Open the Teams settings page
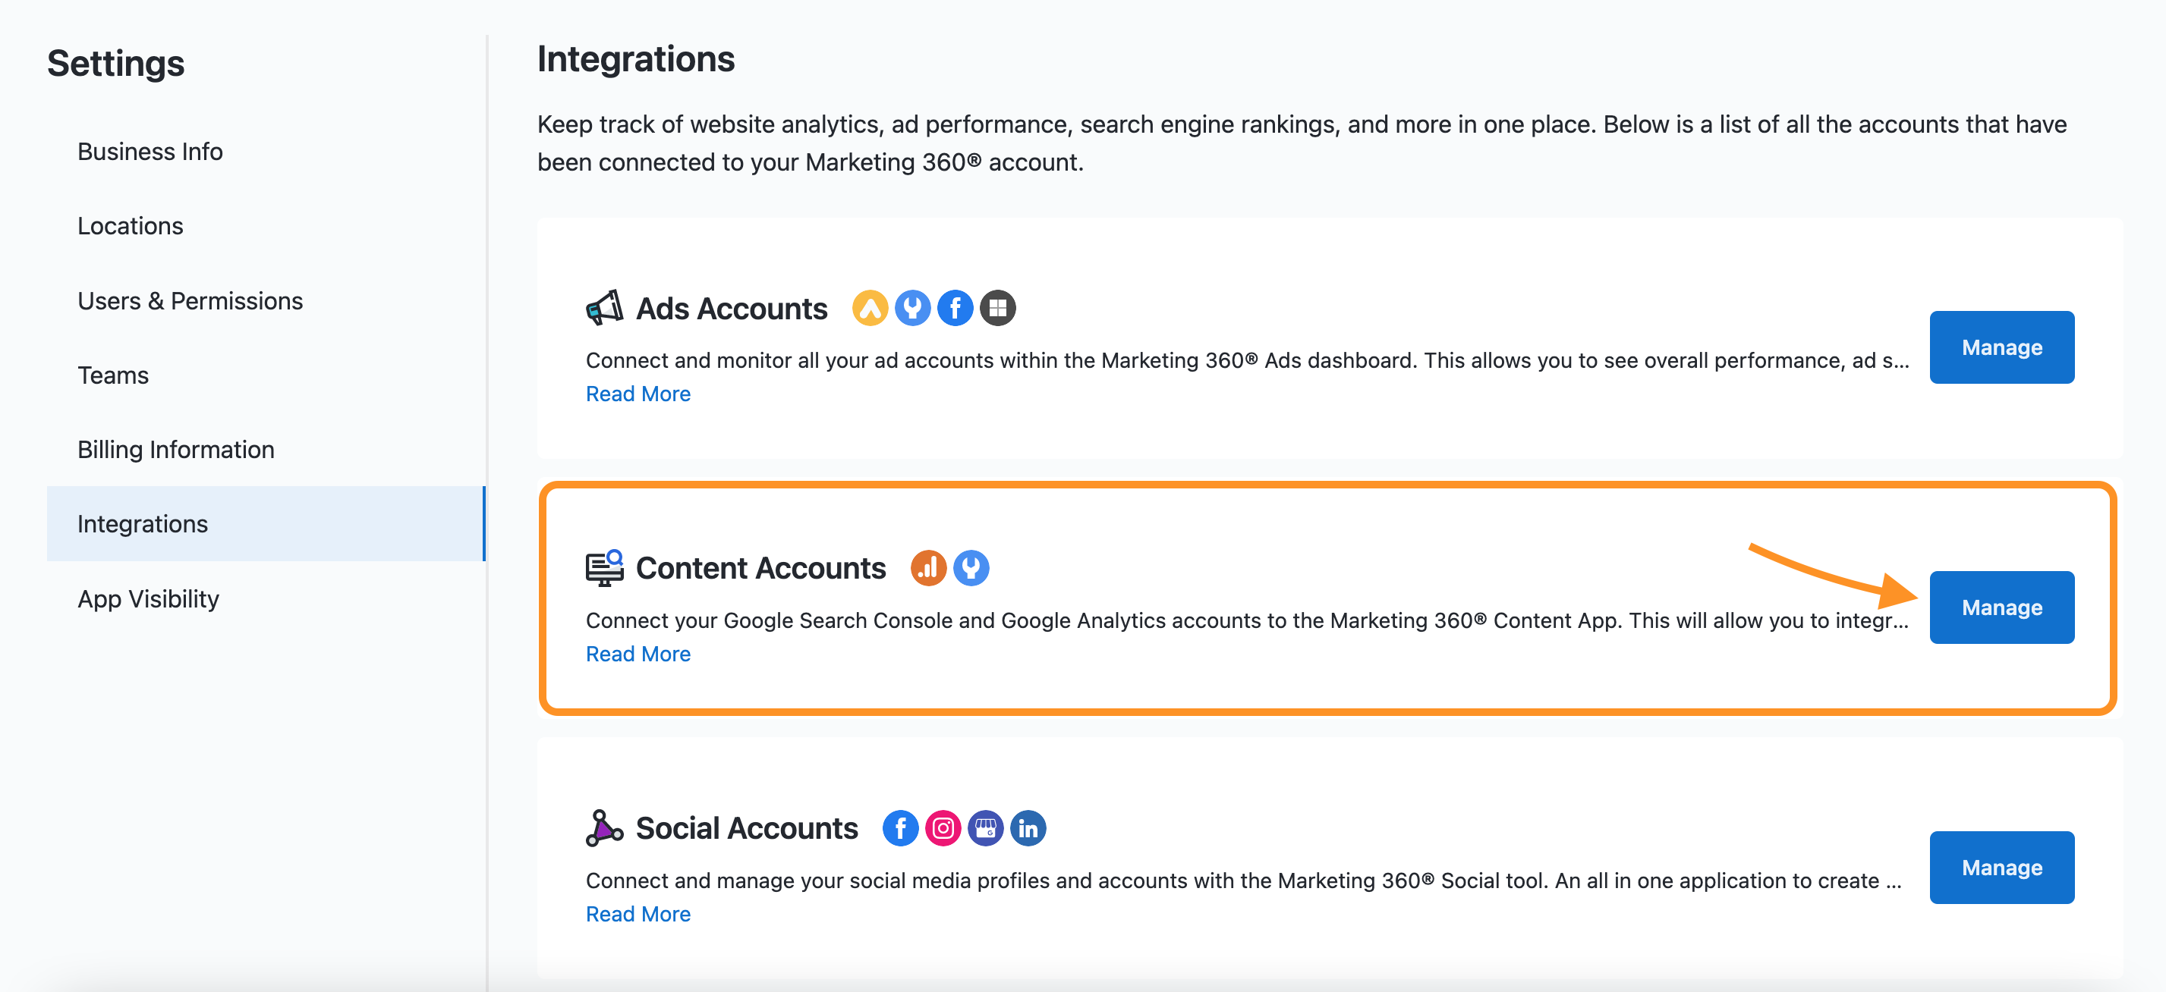 coord(112,375)
